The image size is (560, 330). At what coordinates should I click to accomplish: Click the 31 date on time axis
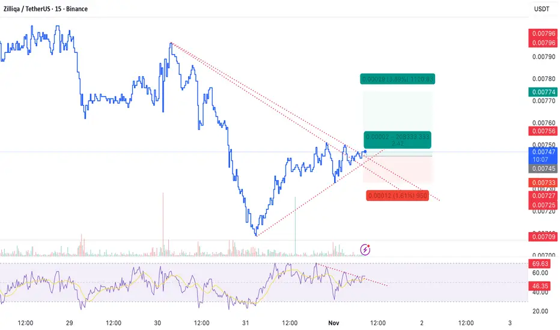(x=245, y=323)
